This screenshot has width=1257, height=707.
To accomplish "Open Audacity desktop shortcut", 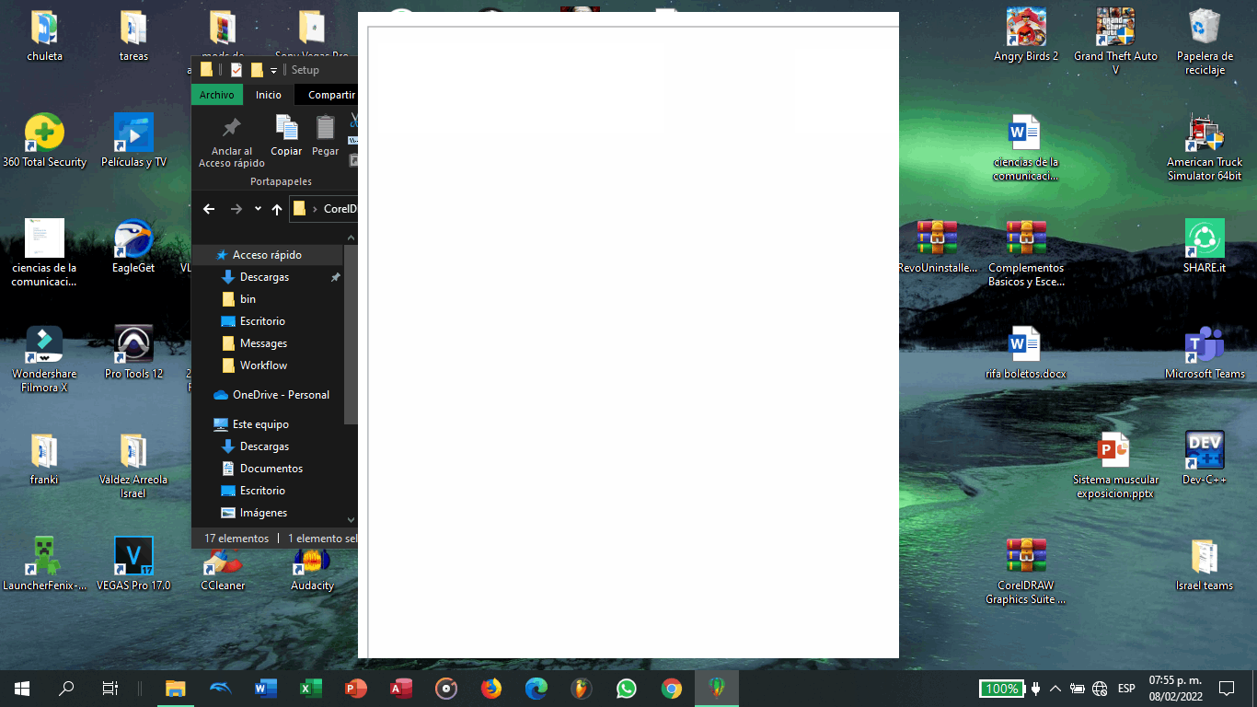I will 312,571.
